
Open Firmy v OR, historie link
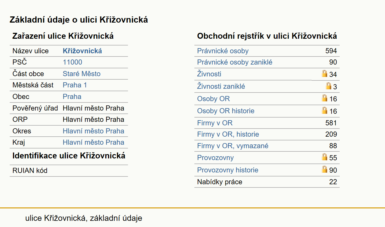coord(228,134)
